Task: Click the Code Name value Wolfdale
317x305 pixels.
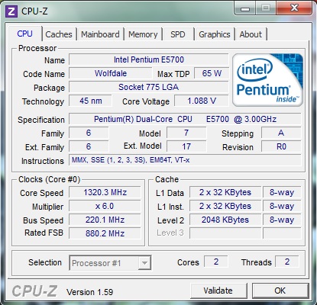Action: (111, 73)
